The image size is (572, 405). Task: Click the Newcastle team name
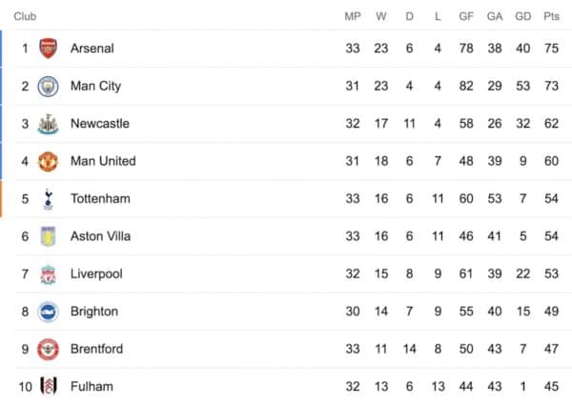coord(100,124)
